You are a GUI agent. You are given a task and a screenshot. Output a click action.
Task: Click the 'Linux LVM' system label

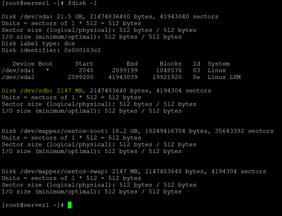click(224, 77)
